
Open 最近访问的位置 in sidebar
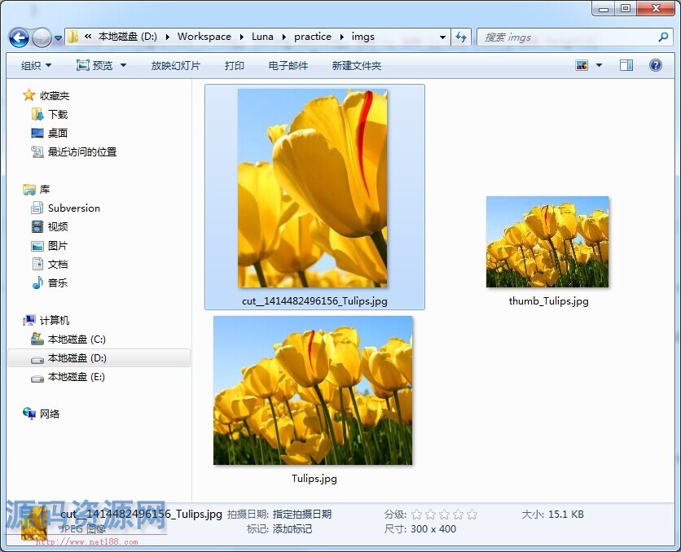74,151
